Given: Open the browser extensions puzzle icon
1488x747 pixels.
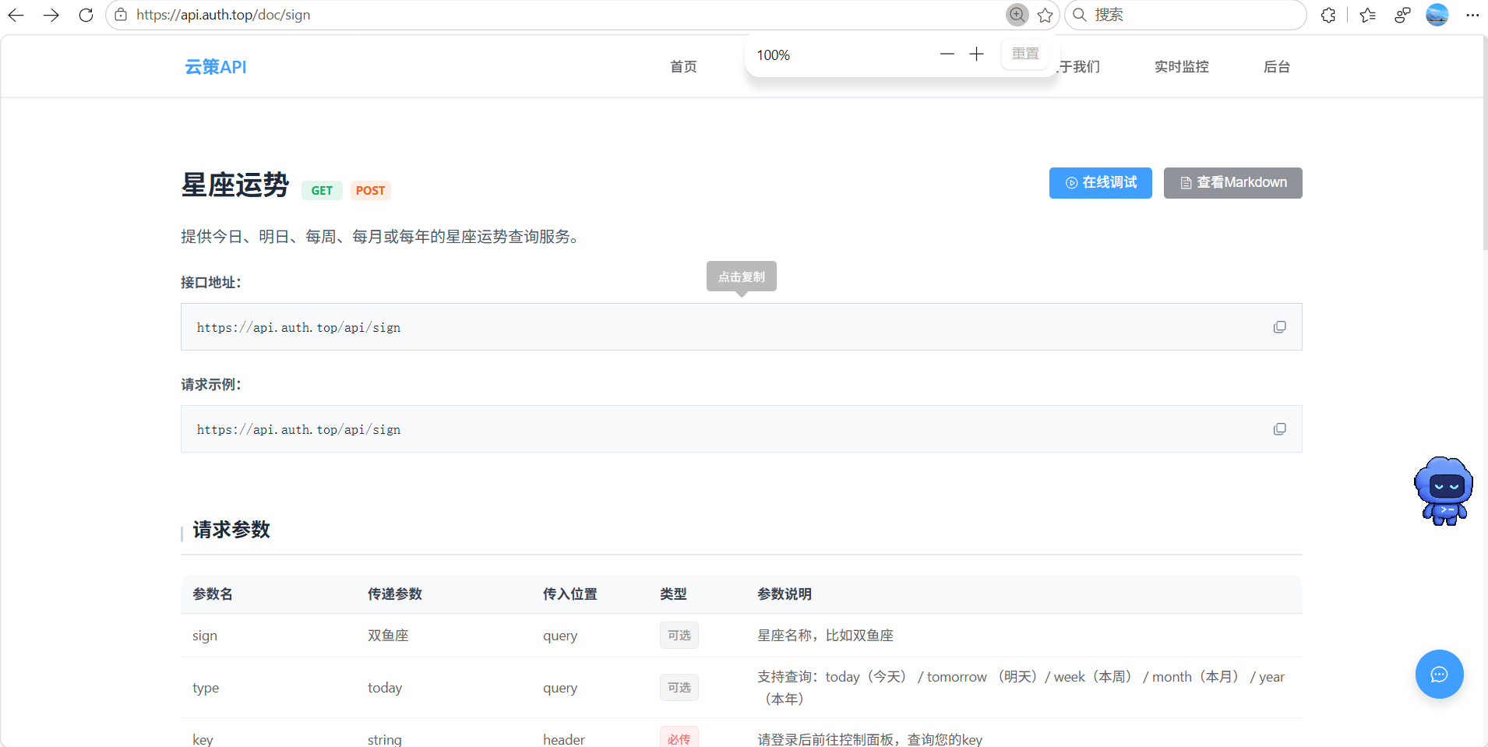Looking at the screenshot, I should point(1328,15).
